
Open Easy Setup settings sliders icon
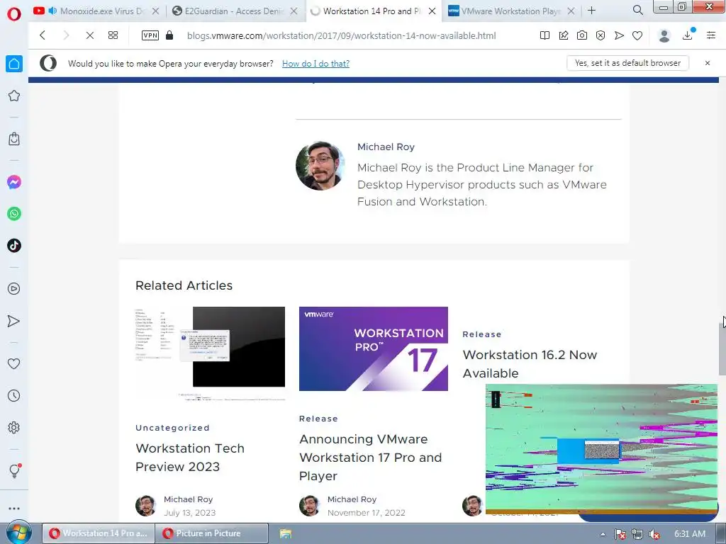coord(711,35)
